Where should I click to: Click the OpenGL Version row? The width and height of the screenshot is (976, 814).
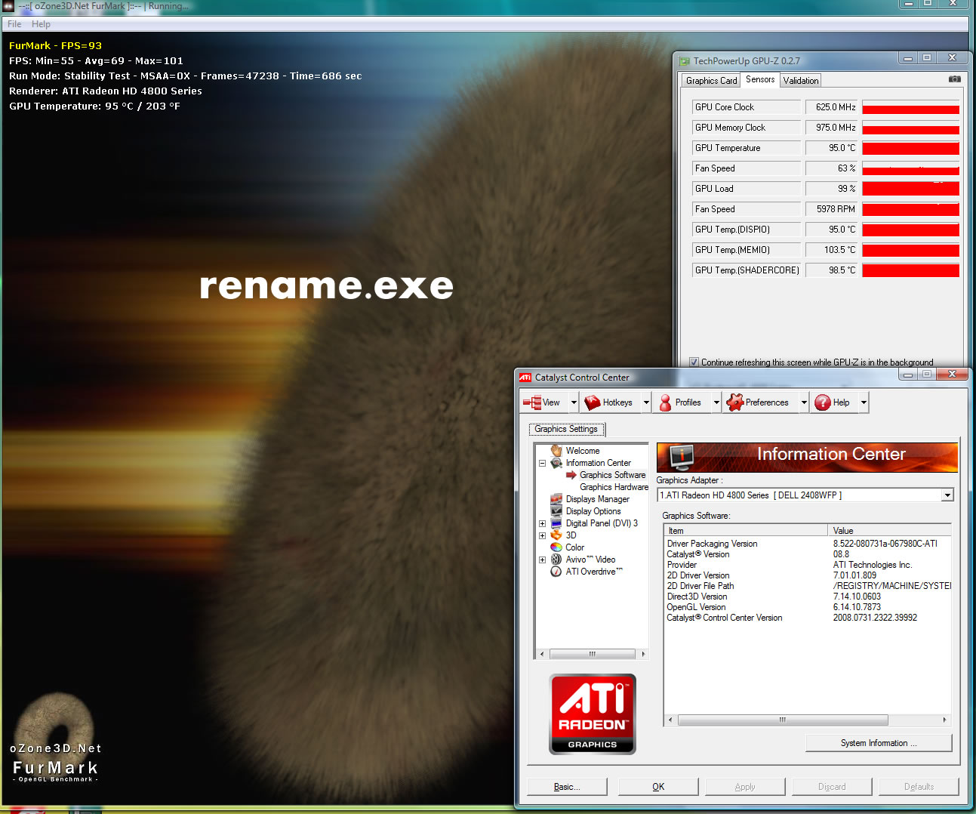pos(808,607)
